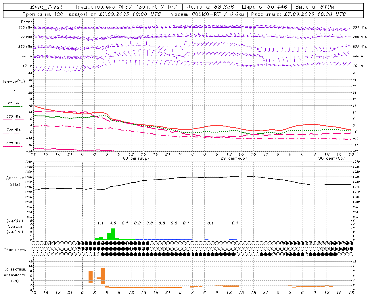Click the '(мм/1ч.)' hourly precipitation unit label
Screen dimensions: 368x295
(x=15, y=232)
